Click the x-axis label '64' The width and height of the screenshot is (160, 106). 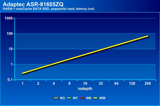[116, 83]
